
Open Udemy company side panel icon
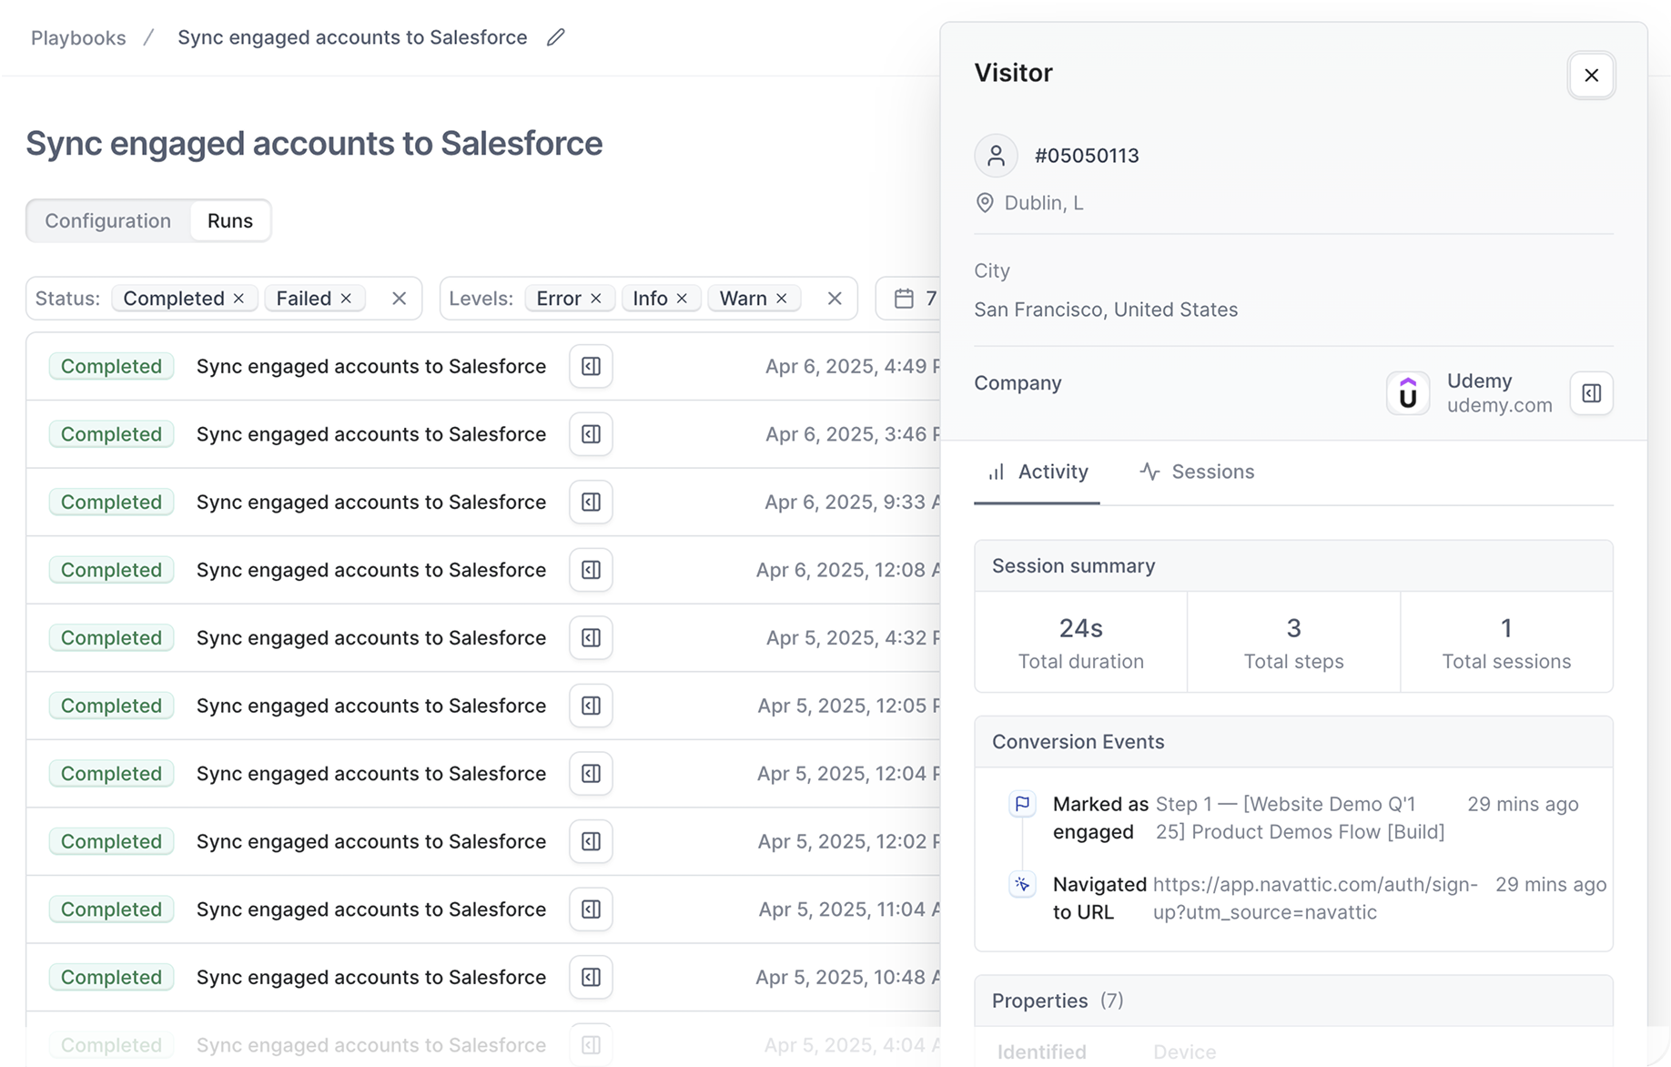(x=1591, y=393)
